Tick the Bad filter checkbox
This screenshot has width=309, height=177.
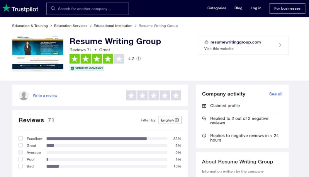coord(21,166)
